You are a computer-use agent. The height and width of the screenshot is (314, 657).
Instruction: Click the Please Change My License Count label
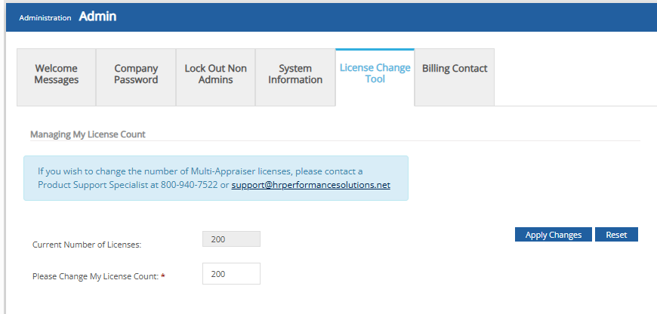click(95, 277)
